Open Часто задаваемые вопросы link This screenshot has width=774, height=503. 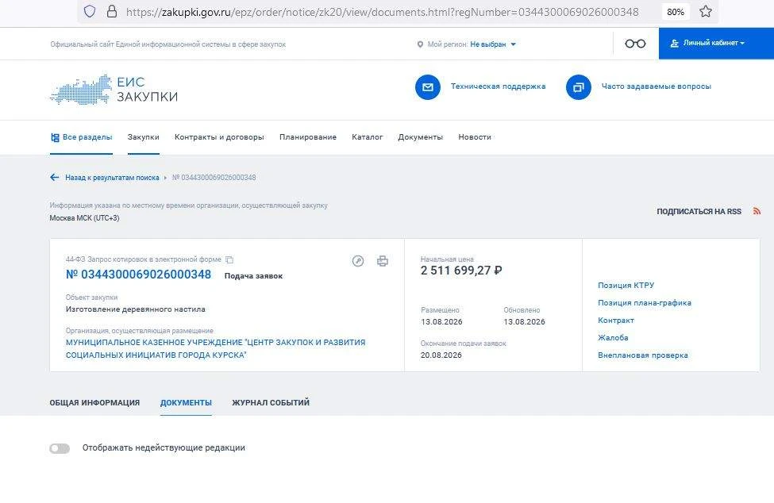(x=656, y=86)
